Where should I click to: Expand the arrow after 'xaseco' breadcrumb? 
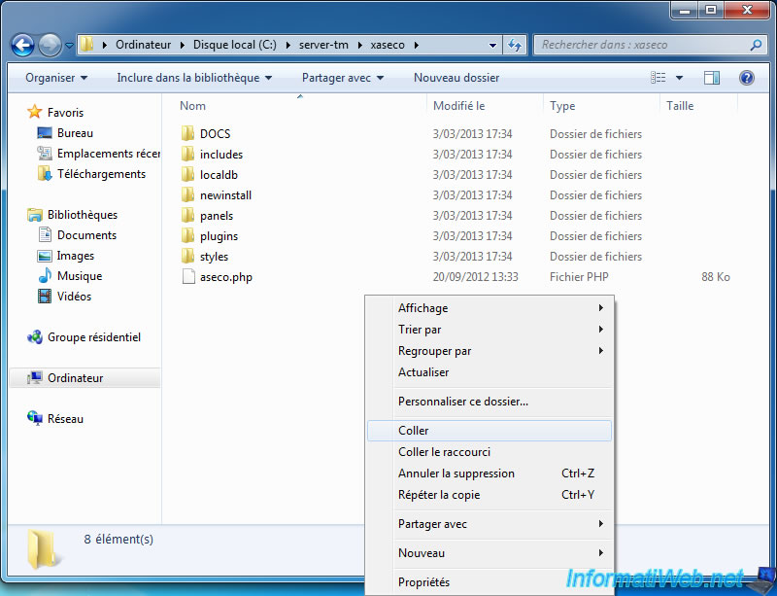(417, 45)
